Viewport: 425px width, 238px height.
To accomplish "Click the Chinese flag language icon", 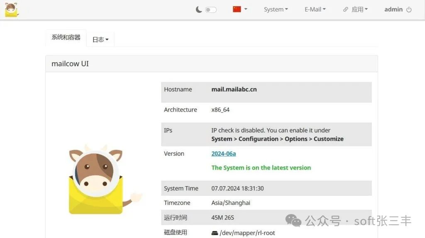I will pos(237,9).
